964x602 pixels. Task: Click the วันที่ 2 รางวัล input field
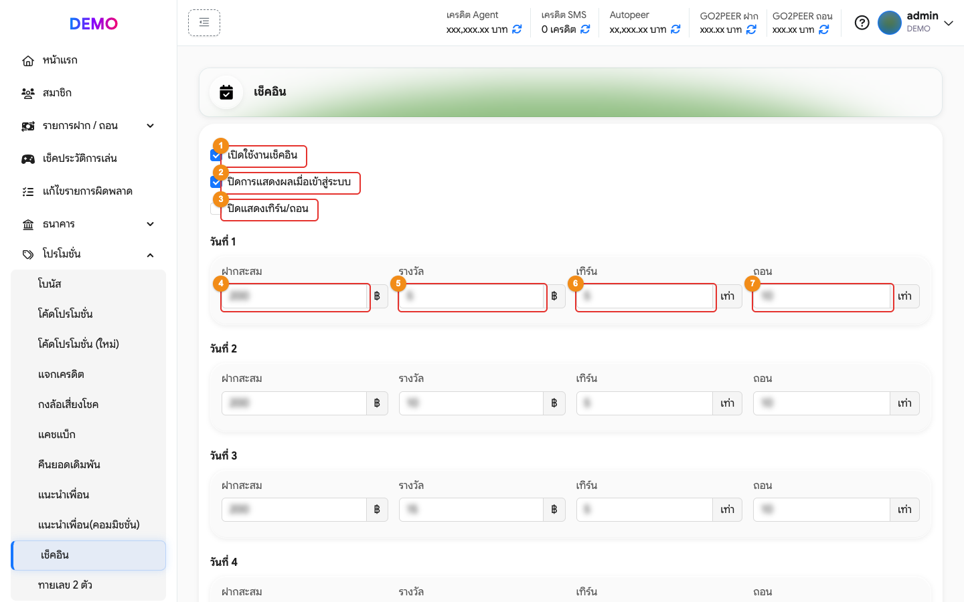[471, 403]
